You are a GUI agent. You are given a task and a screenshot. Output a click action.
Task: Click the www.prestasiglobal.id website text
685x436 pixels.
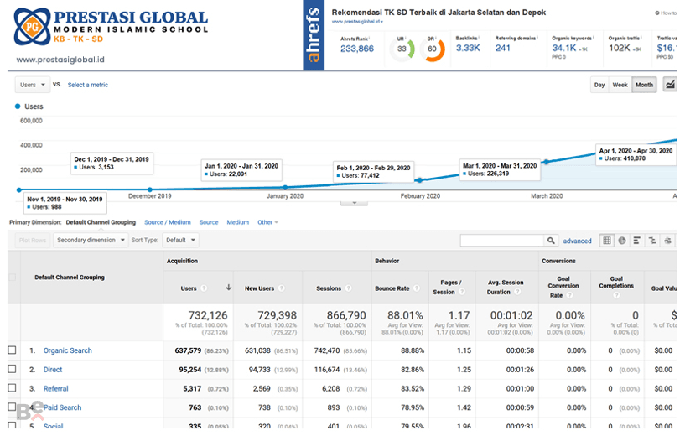60,60
